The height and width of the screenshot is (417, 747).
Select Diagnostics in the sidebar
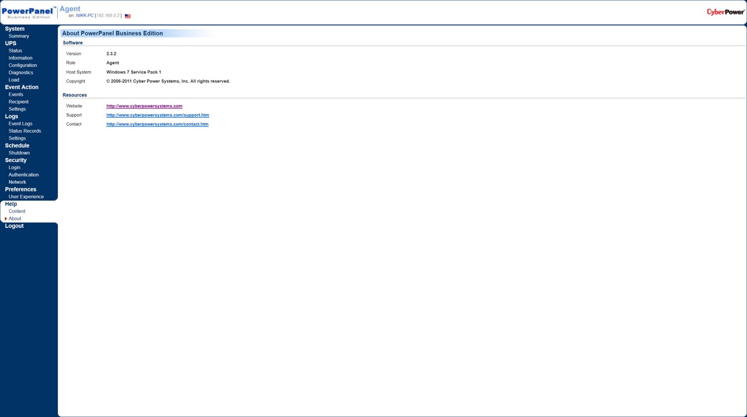coord(21,72)
